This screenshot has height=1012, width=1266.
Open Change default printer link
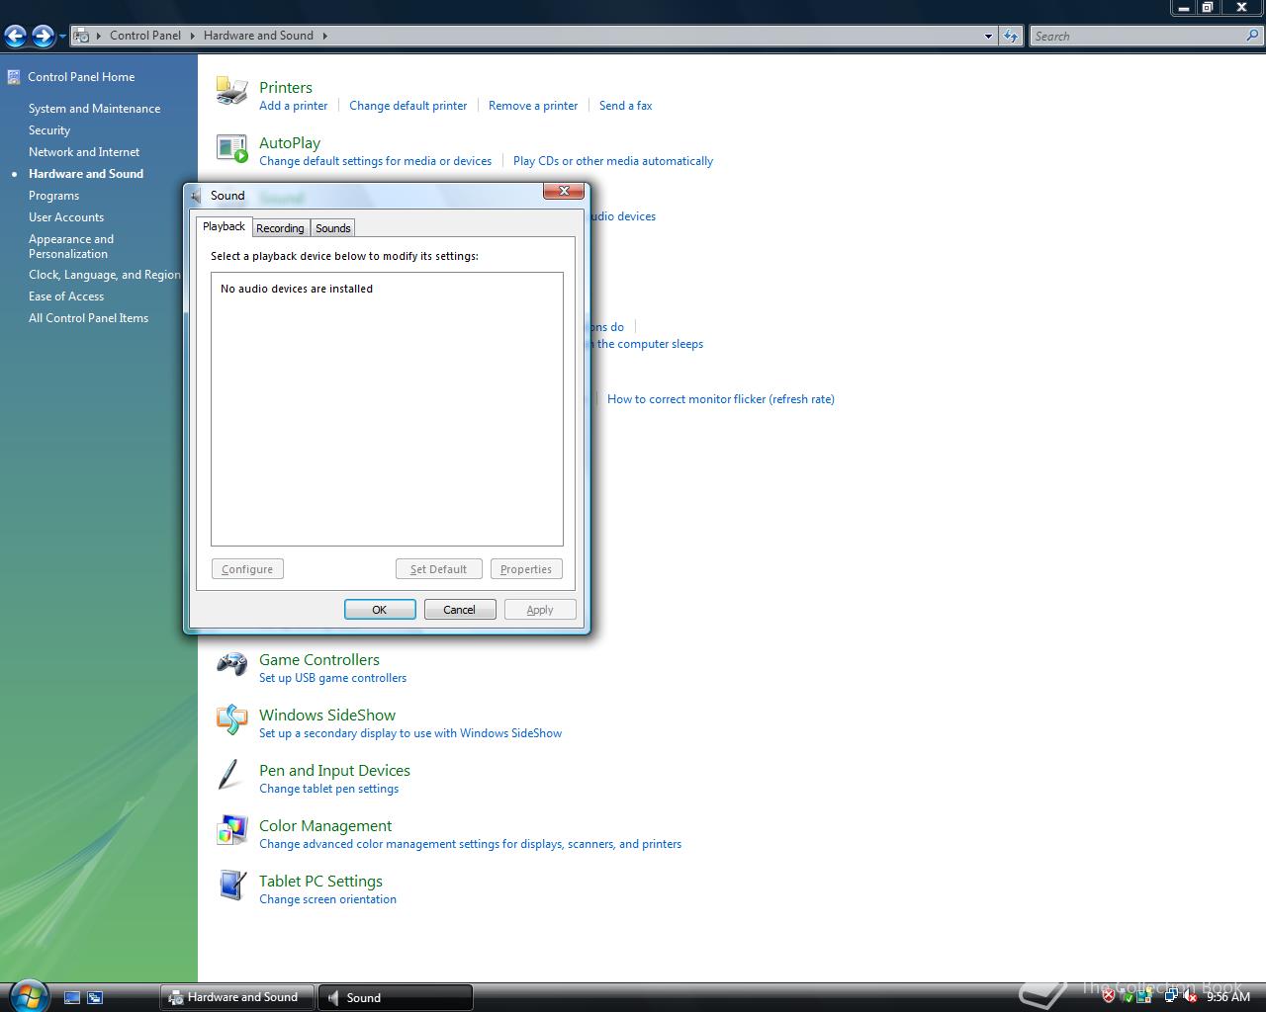point(407,106)
